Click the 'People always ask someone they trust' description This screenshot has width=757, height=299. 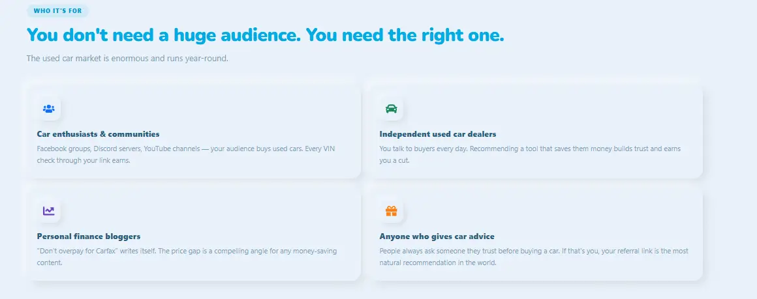[x=534, y=257]
